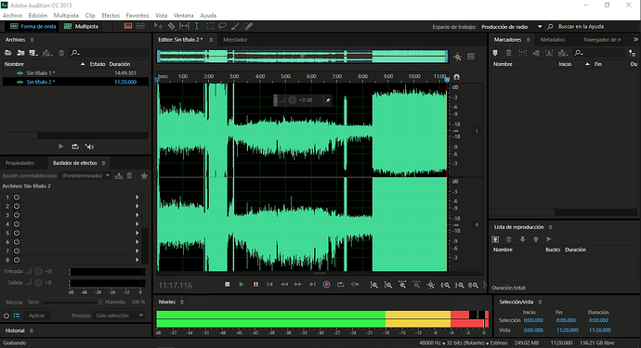Adjust the Entrada gain knob

pyautogui.click(x=38, y=271)
